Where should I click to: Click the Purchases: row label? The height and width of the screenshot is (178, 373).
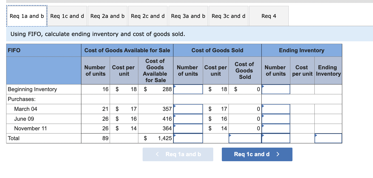click(22, 99)
